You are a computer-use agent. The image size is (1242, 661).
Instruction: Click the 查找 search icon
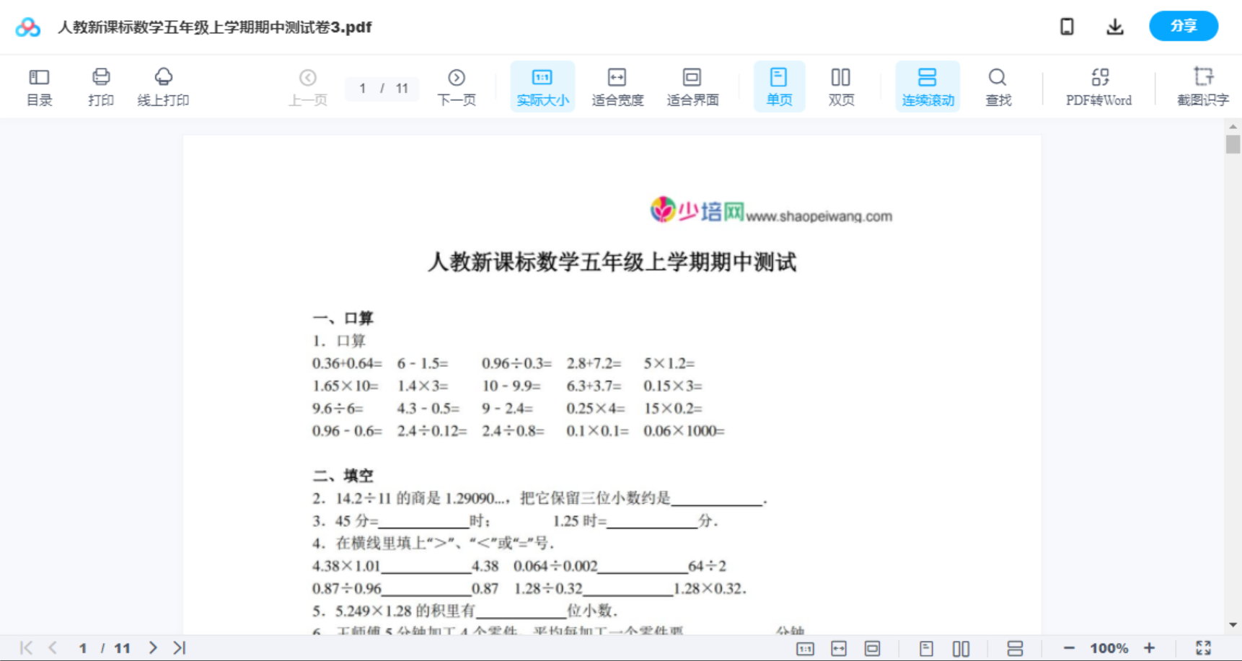coord(997,86)
